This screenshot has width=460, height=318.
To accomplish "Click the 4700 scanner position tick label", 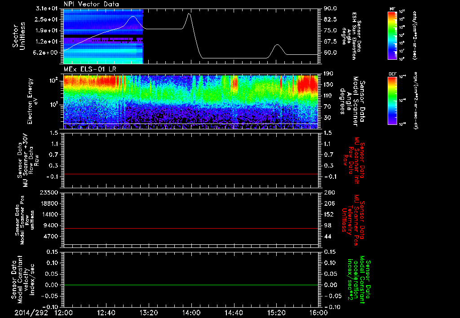I will click(51, 236).
